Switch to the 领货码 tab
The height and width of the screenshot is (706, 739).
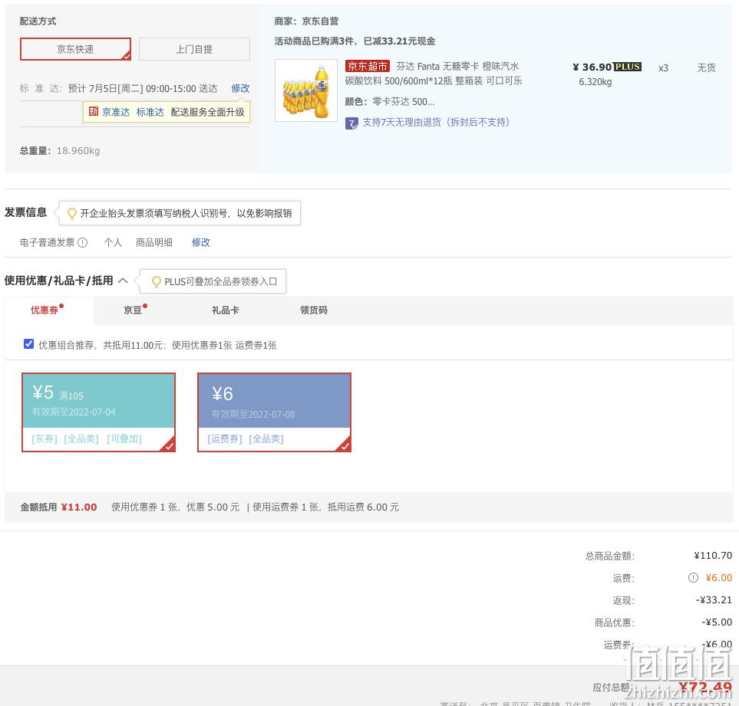(x=313, y=310)
